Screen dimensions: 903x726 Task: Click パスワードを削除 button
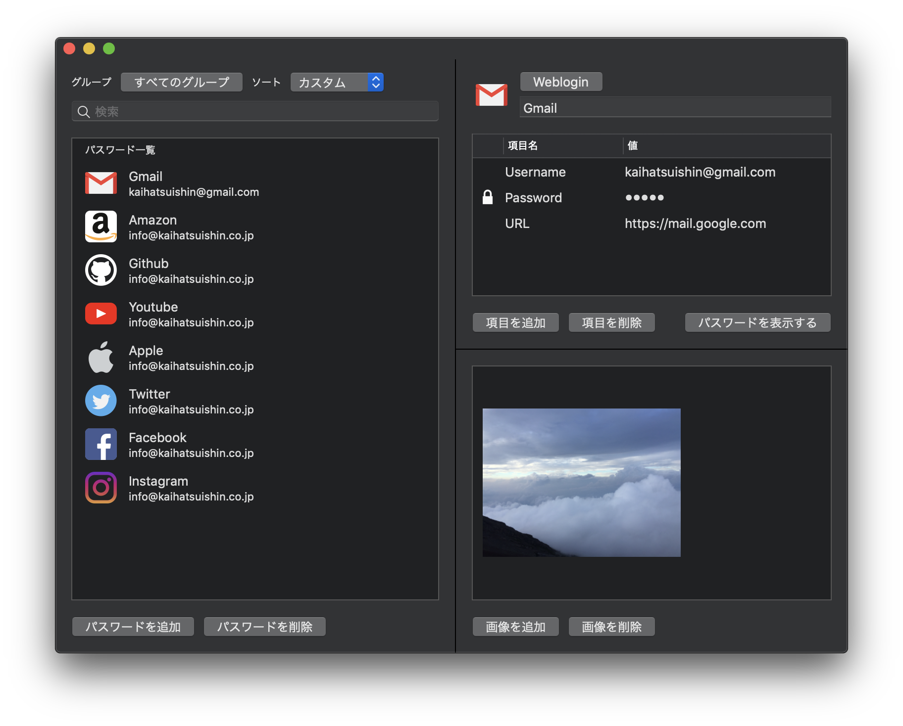pos(265,627)
